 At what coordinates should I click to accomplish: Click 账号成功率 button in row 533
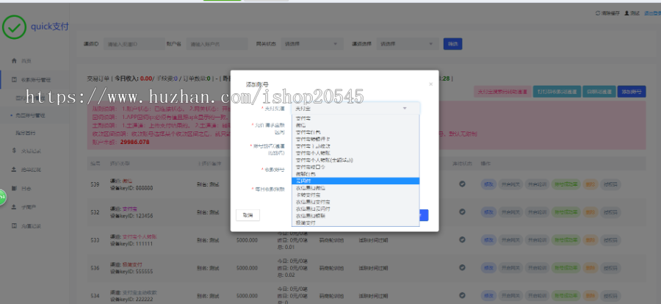coord(566,240)
